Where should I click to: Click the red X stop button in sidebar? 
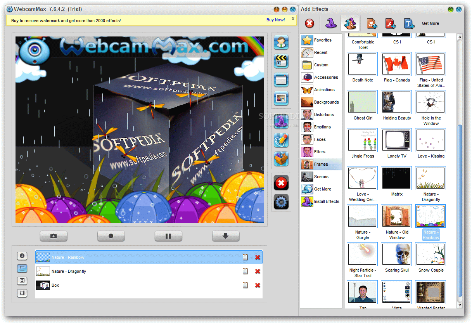point(281,182)
